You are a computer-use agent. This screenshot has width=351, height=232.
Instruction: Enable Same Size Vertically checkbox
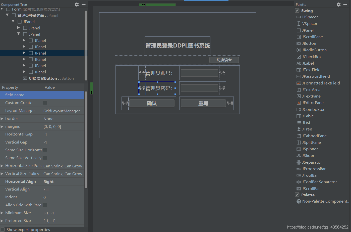(x=45, y=158)
